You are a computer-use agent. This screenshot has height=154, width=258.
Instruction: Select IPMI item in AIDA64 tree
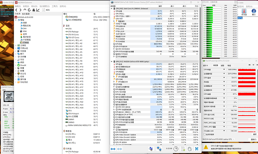23,31
